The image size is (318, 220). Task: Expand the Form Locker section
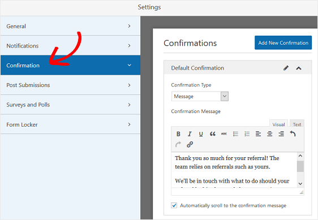129,124
